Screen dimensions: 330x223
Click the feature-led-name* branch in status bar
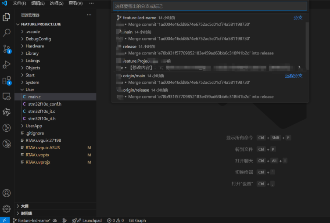32,220
